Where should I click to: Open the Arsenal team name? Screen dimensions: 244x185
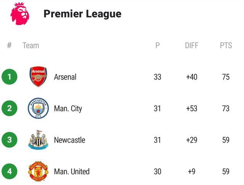65,77
